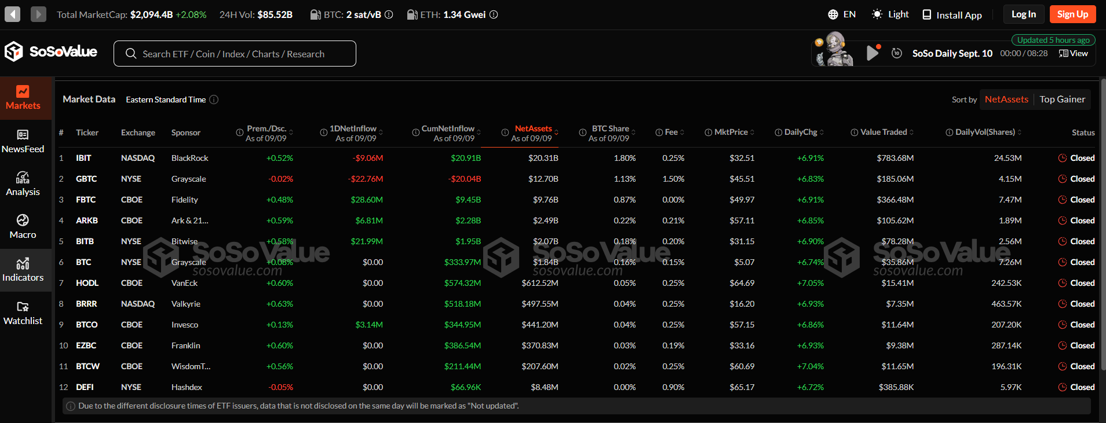Click the Log In button

coord(1023,14)
